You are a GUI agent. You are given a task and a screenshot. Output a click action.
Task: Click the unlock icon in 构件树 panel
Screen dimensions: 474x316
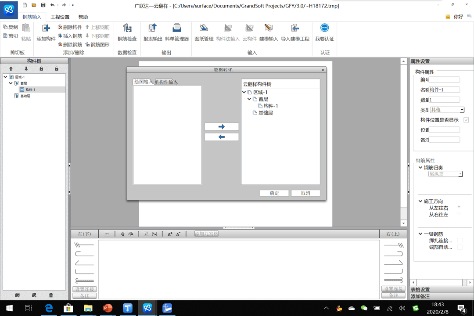pos(57,68)
